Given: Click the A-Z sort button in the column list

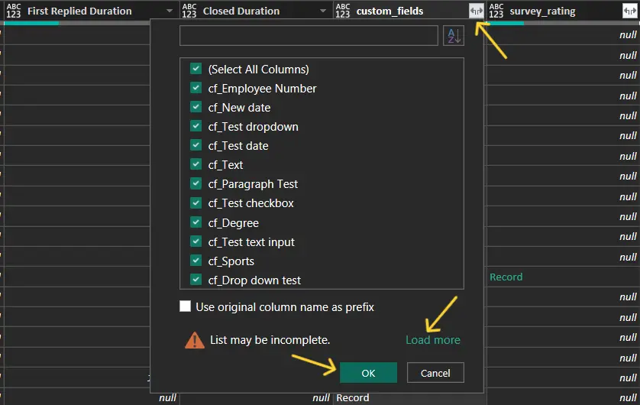Looking at the screenshot, I should [x=454, y=36].
